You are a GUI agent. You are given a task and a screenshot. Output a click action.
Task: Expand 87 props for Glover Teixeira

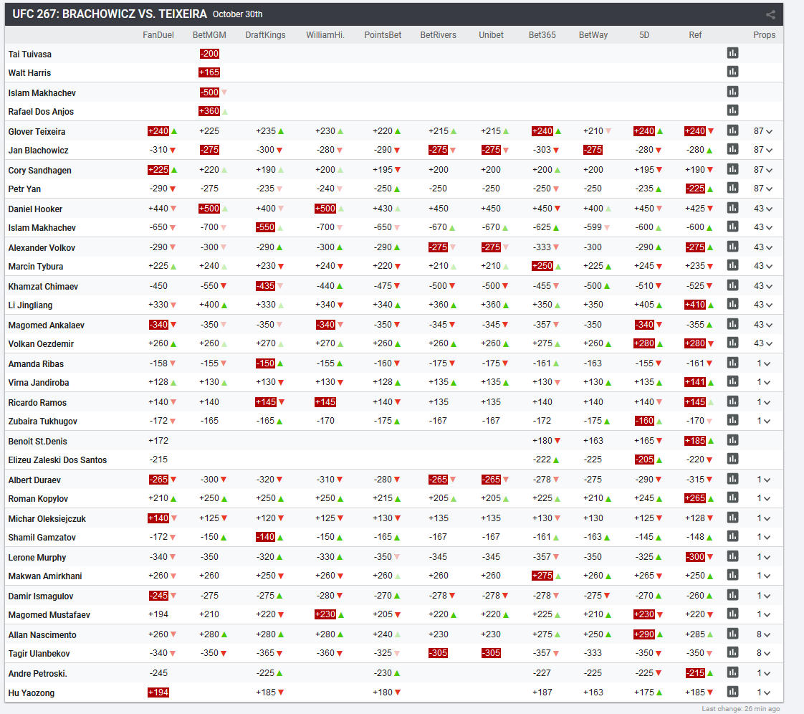(x=763, y=131)
